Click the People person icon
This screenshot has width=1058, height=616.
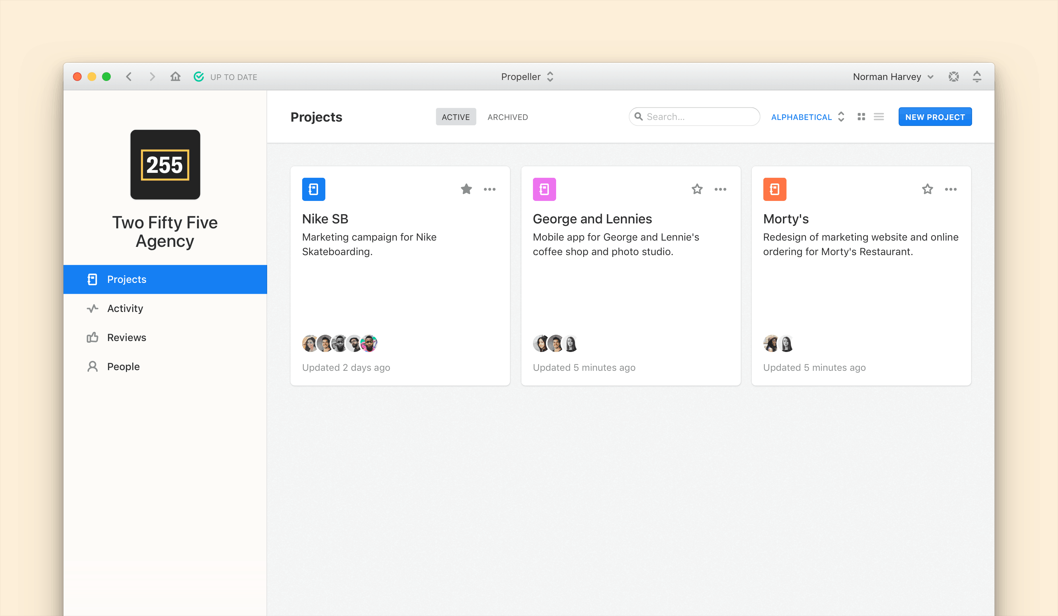[92, 366]
